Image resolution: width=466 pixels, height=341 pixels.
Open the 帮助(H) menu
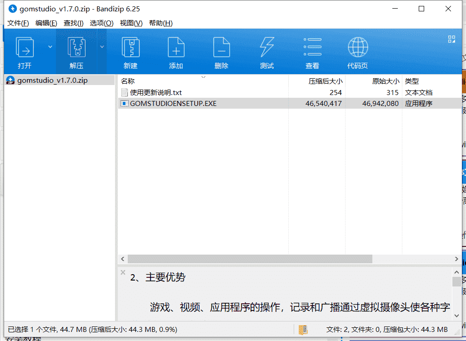(161, 23)
